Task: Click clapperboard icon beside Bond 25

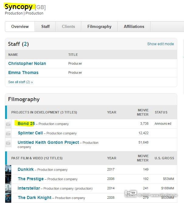Action: 8,124
